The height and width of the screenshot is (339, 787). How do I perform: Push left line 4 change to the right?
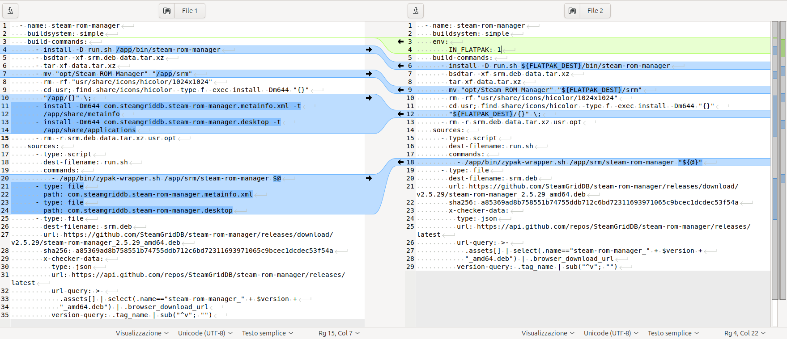[x=369, y=50]
